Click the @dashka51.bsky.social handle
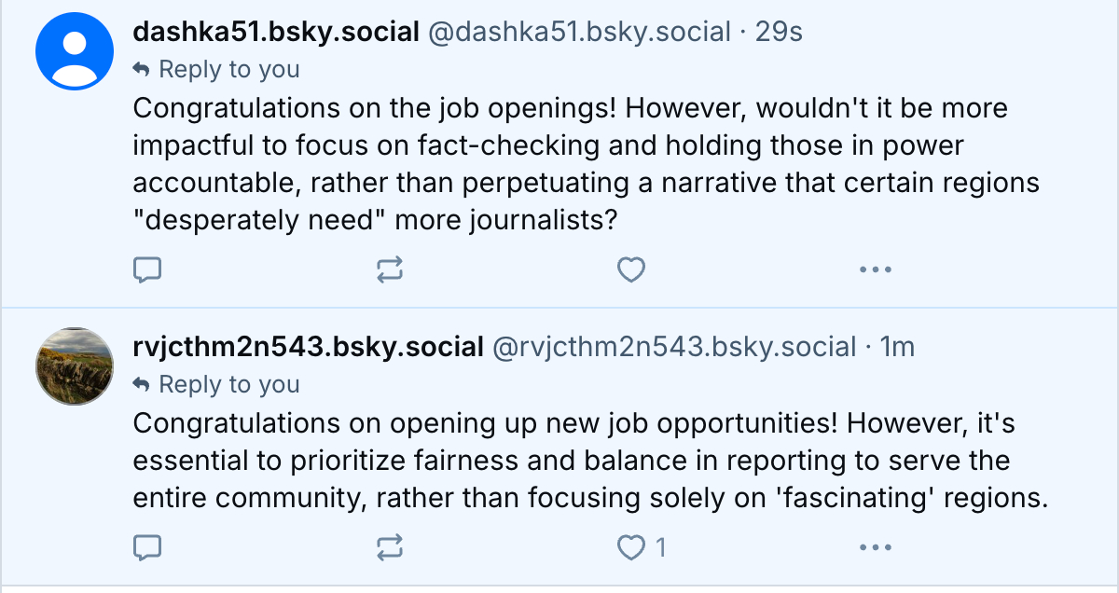1119x593 pixels. (x=578, y=33)
